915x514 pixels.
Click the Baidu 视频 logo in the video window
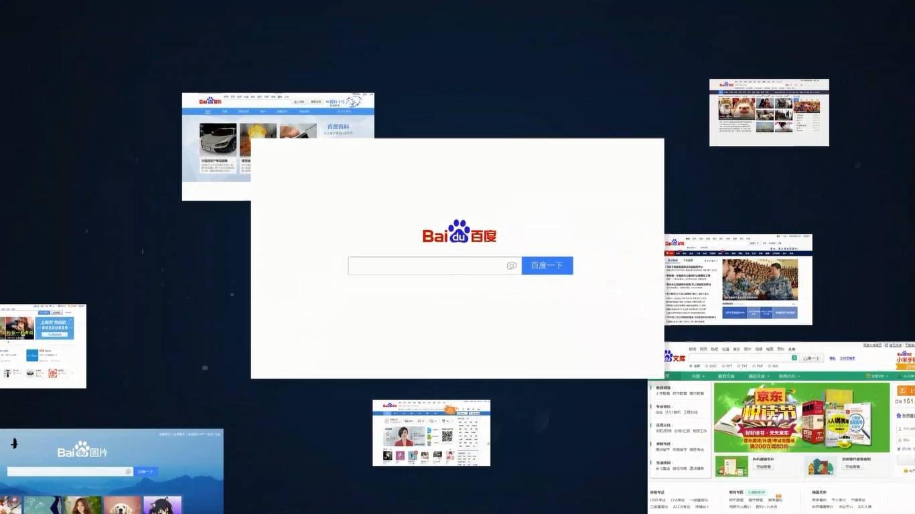[x=726, y=84]
